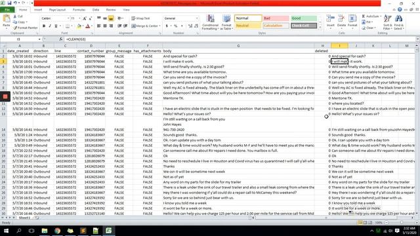Image resolution: width=420 pixels, height=236 pixels.
Task: Click the Paste icon
Action: click(x=6, y=19)
